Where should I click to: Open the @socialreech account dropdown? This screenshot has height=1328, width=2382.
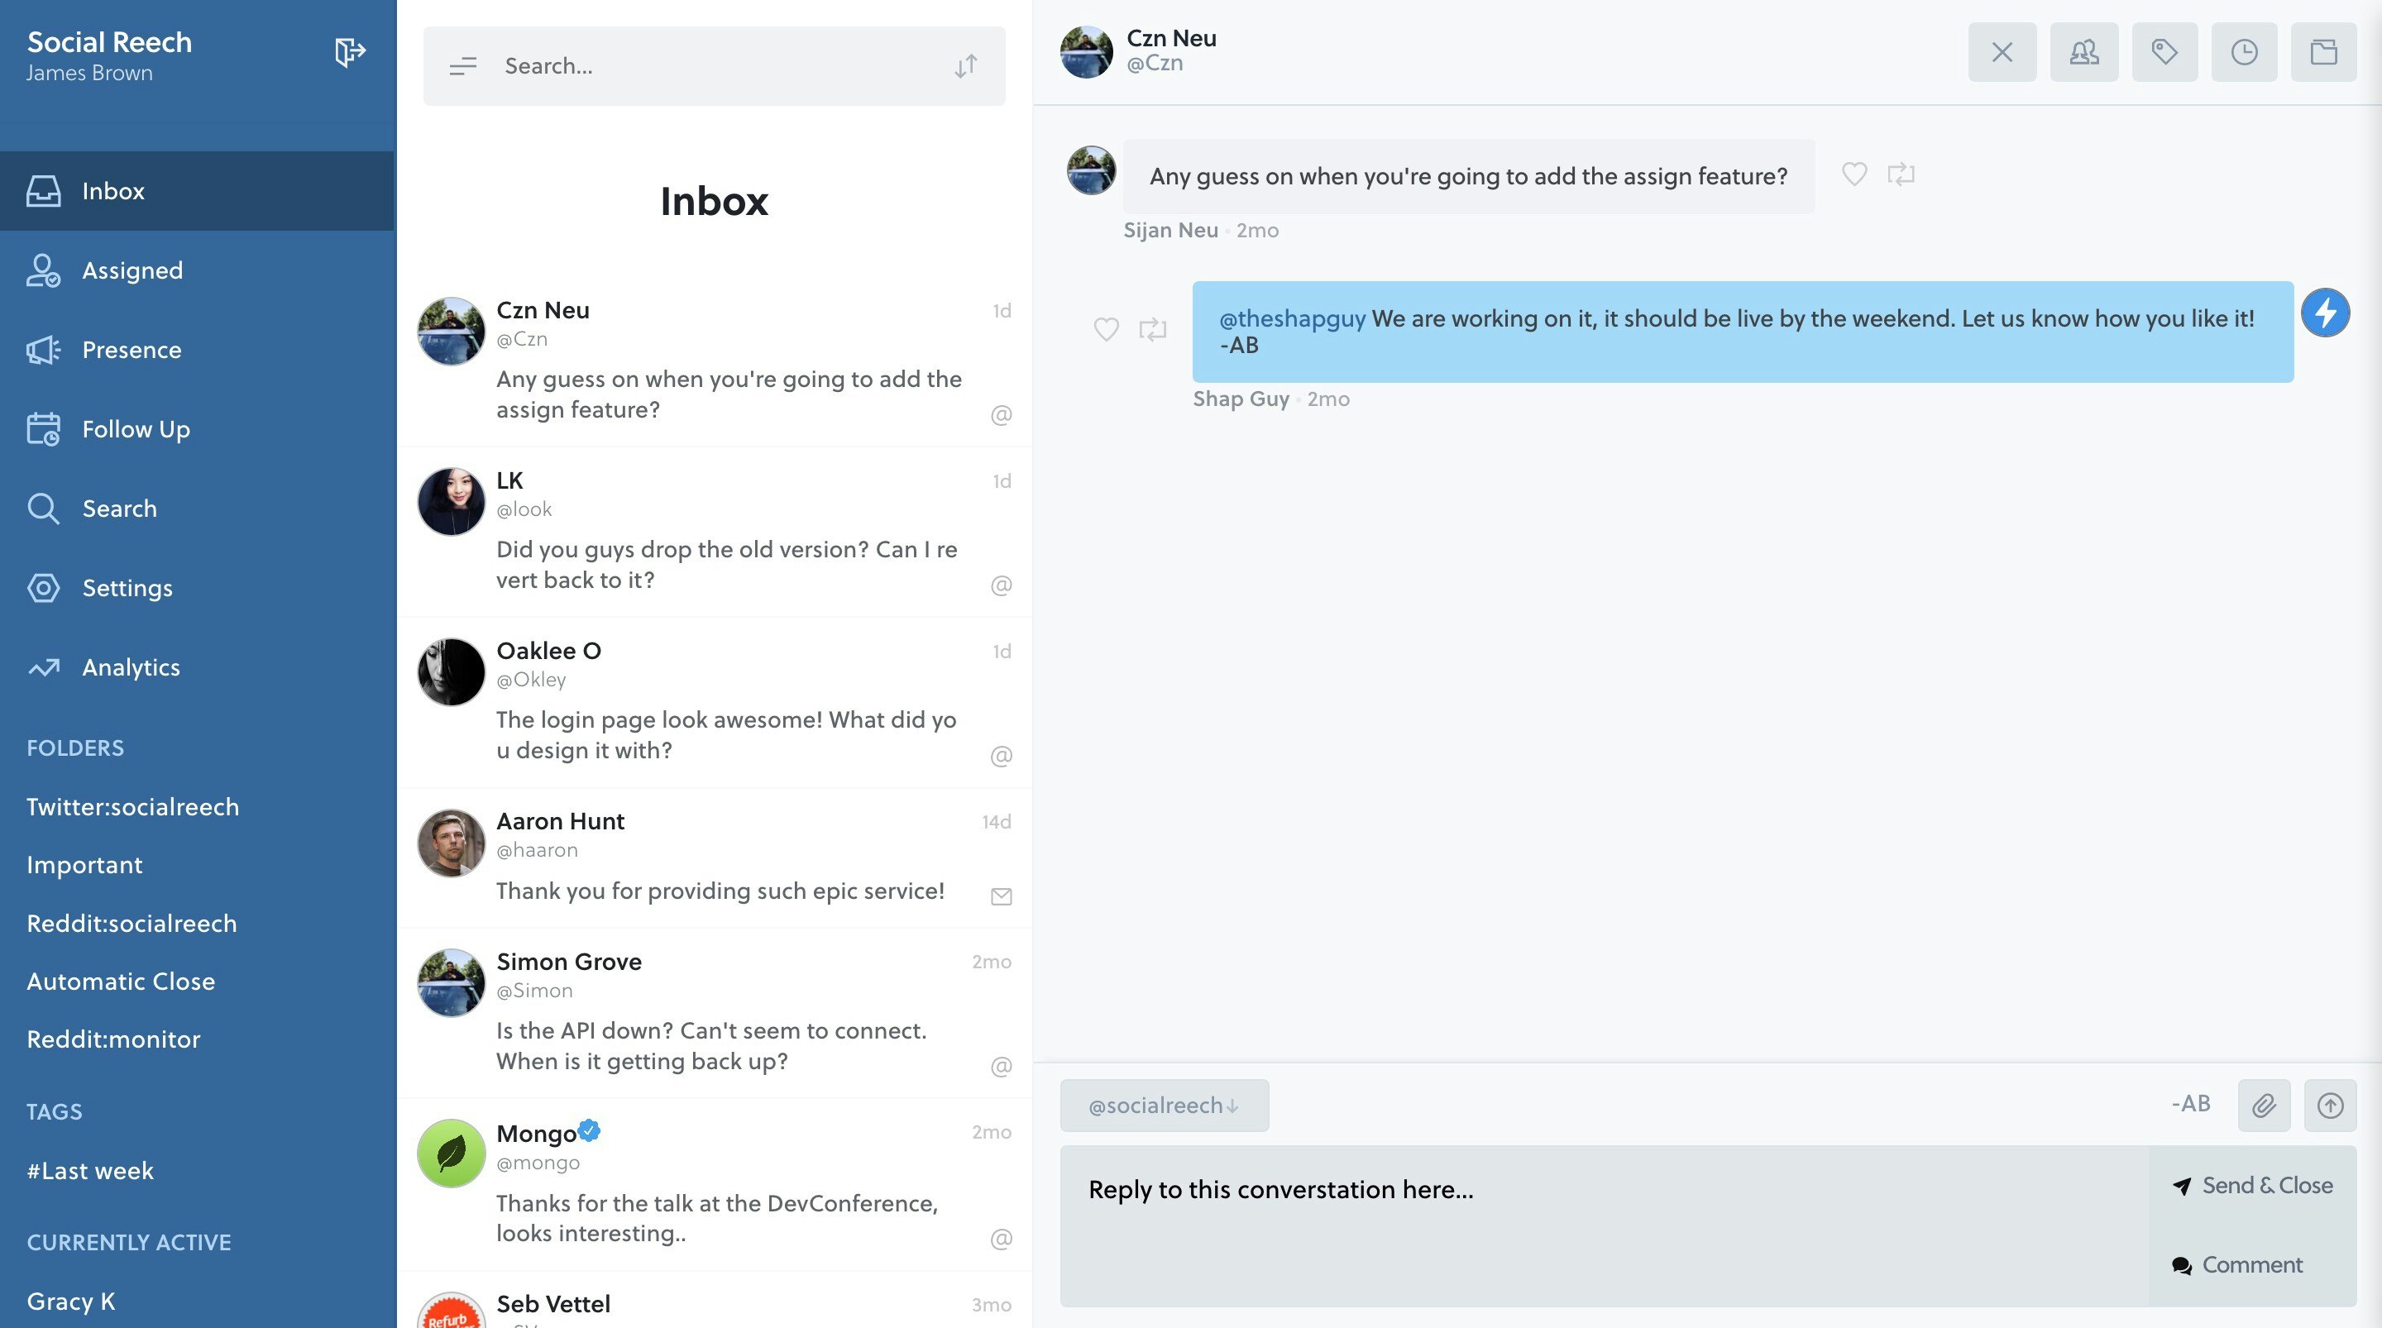[1163, 1105]
